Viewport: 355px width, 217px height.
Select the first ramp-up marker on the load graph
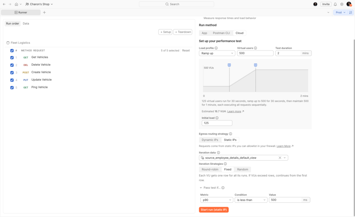click(229, 65)
